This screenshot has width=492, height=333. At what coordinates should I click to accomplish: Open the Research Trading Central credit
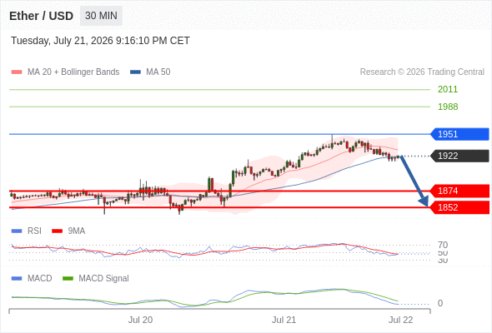tap(422, 72)
